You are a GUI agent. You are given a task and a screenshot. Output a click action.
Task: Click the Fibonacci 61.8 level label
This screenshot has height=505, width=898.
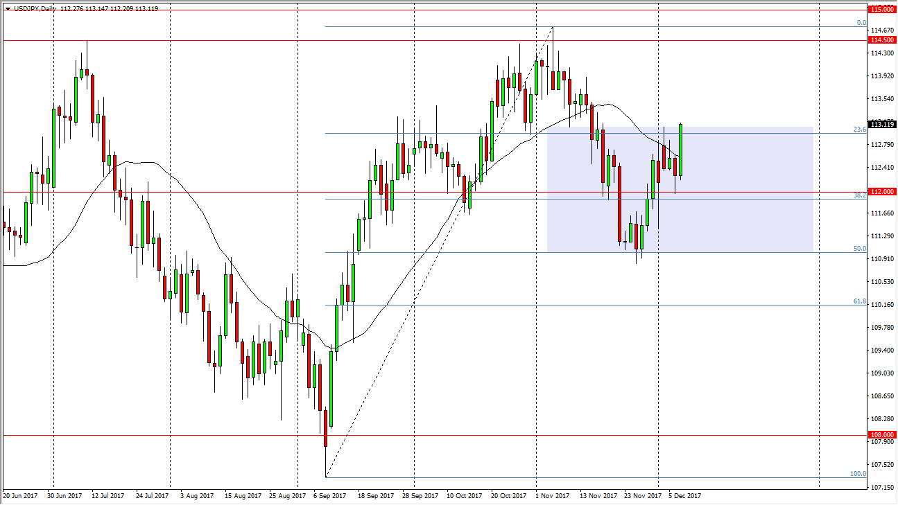pos(860,301)
